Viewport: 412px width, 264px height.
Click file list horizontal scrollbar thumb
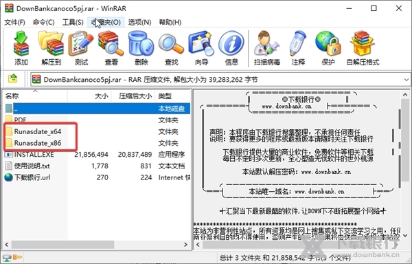[x=62, y=245]
